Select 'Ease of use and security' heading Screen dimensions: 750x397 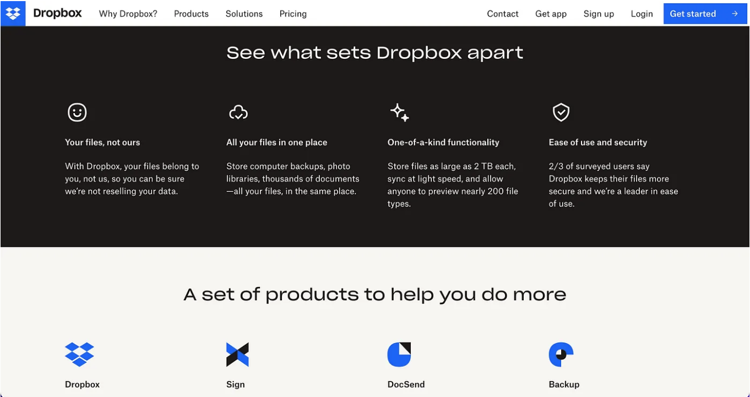click(598, 142)
